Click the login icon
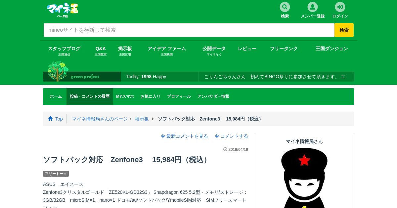This screenshot has width=397, height=208. (340, 7)
